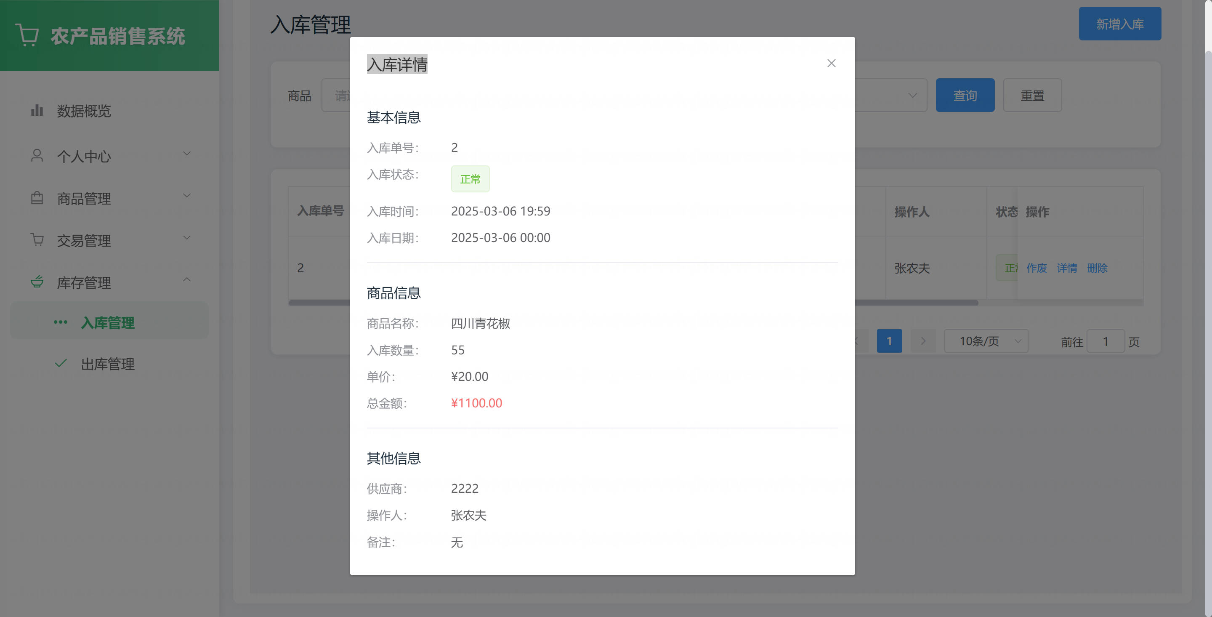The image size is (1212, 617).
Task: Toggle up-chevron next to 库存管理
Action: pos(187,279)
